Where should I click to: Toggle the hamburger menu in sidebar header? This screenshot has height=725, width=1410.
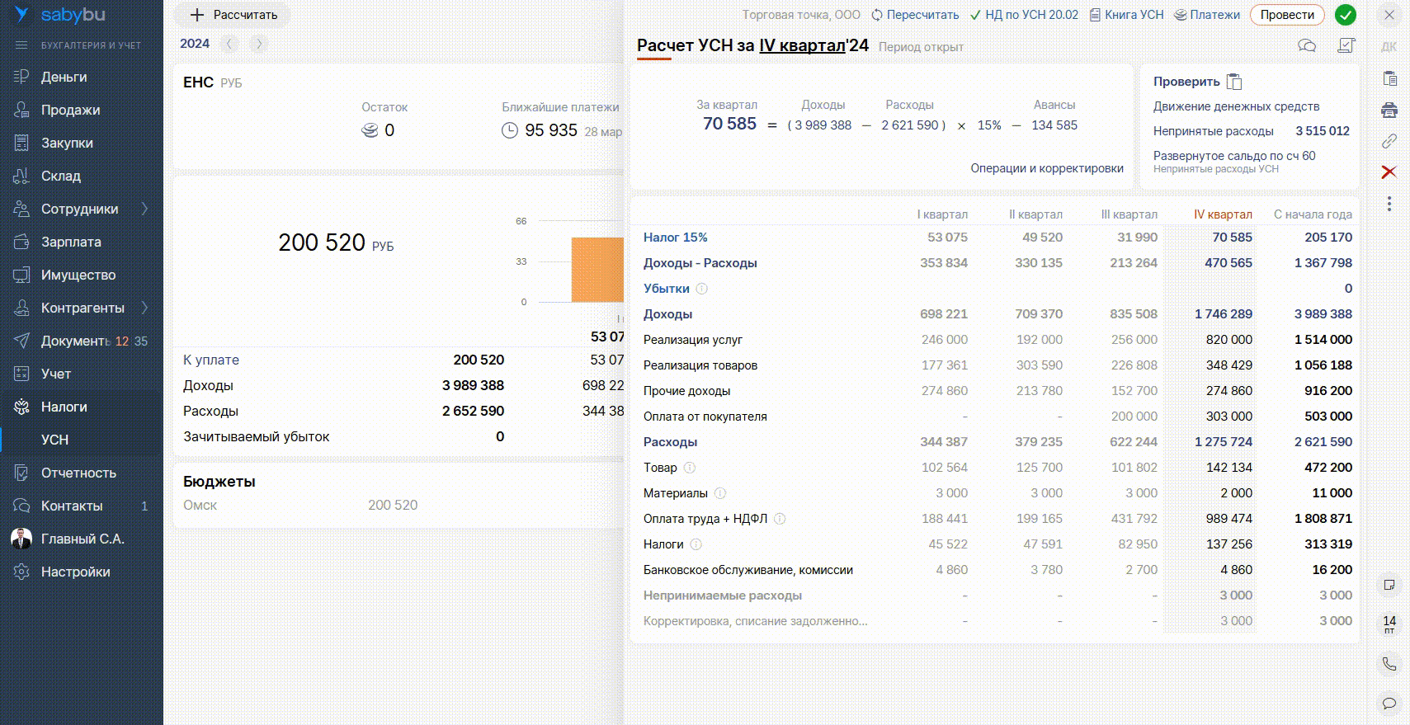coord(21,45)
